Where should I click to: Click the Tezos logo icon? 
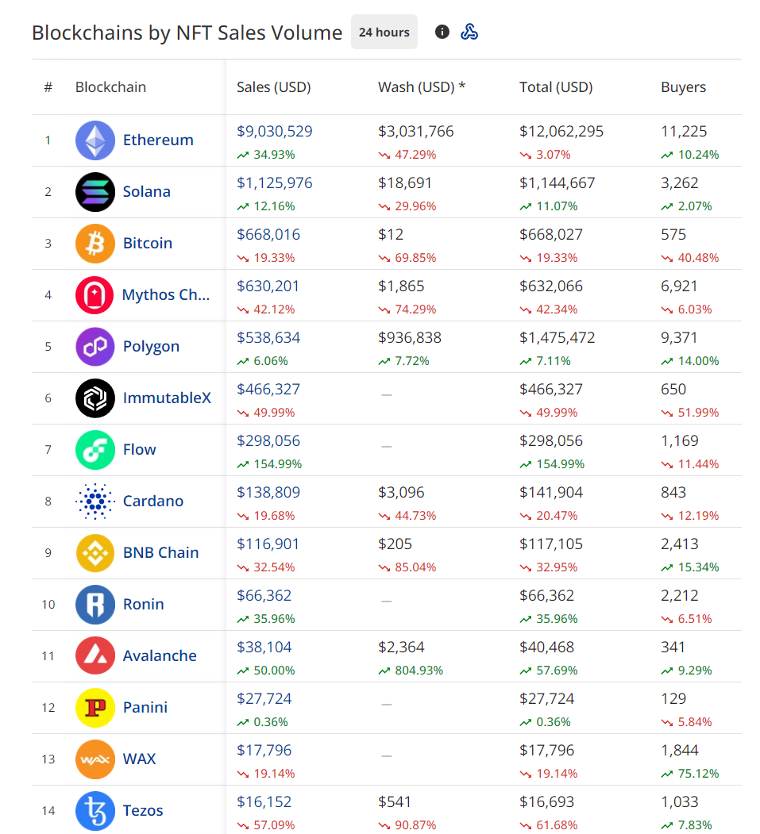click(x=95, y=811)
